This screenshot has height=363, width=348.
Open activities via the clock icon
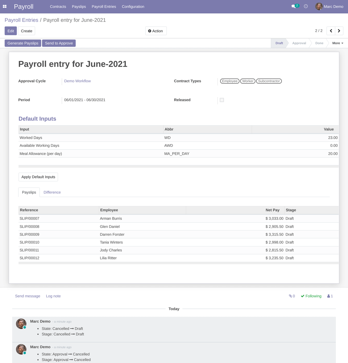pos(306,6)
